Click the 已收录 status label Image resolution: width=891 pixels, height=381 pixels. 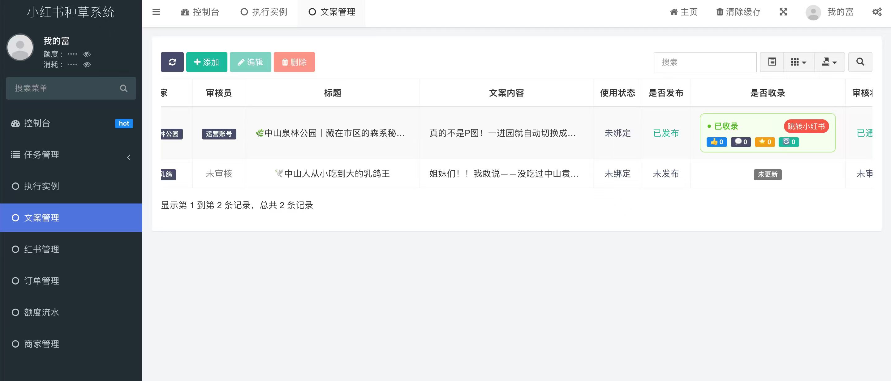[723, 126]
